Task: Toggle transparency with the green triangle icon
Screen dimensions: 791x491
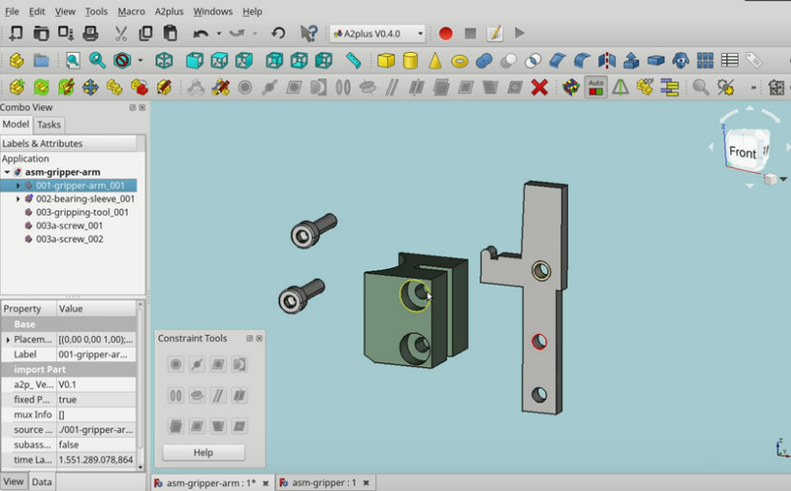Action: pyautogui.click(x=620, y=87)
